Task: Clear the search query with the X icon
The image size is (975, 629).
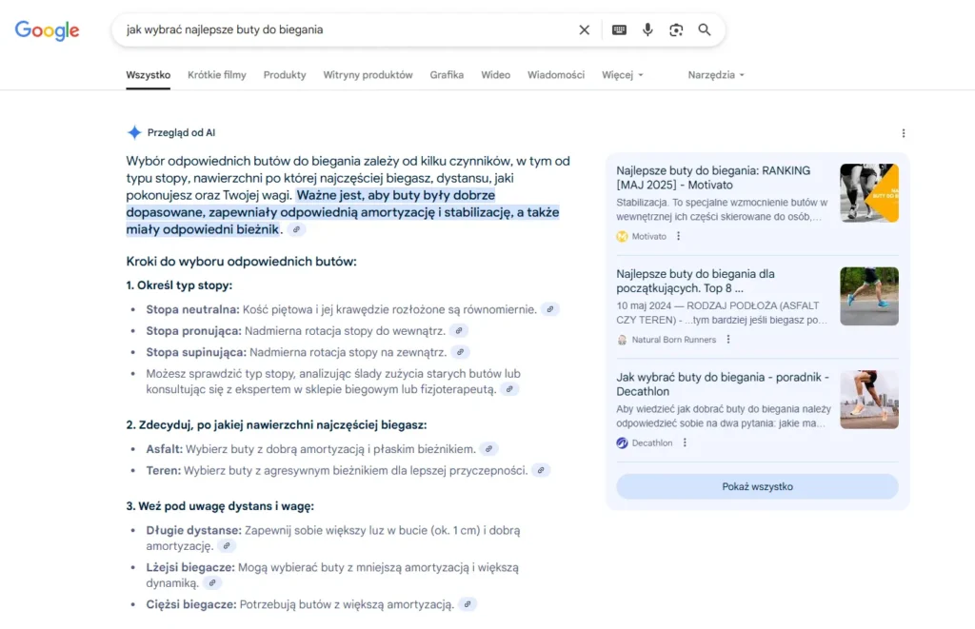Action: 585,30
